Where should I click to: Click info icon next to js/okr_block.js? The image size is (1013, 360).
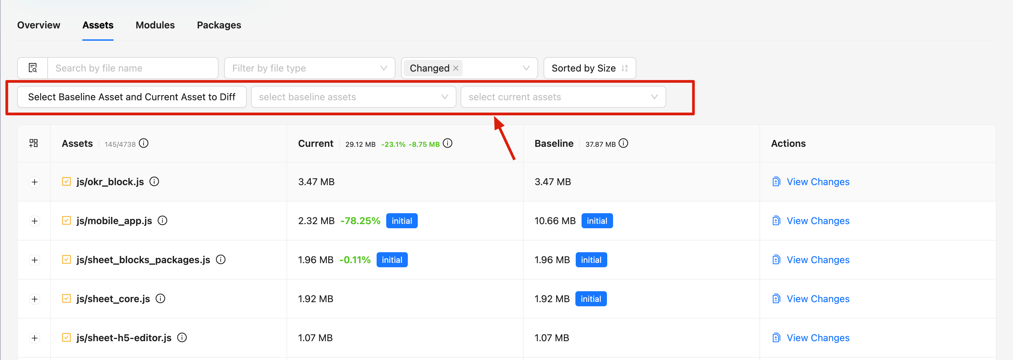coord(154,181)
